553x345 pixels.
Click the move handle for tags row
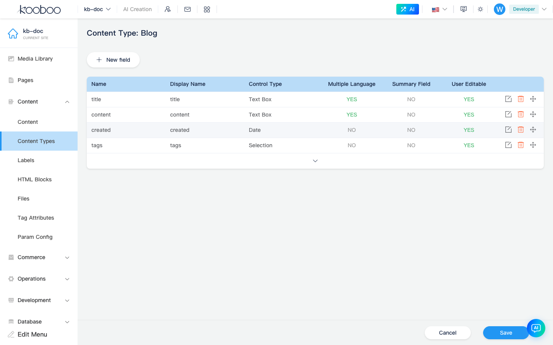(x=533, y=145)
